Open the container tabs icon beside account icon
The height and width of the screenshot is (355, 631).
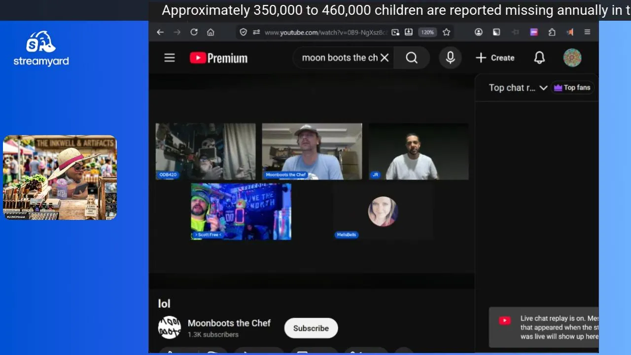coord(496,32)
